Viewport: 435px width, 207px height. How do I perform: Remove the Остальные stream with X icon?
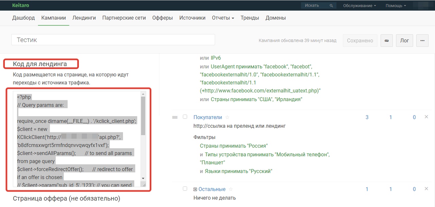[x=427, y=189]
